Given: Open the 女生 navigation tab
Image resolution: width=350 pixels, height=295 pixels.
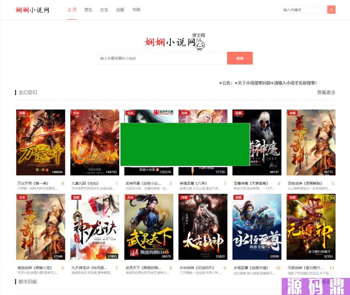Looking at the screenshot, I should [104, 10].
